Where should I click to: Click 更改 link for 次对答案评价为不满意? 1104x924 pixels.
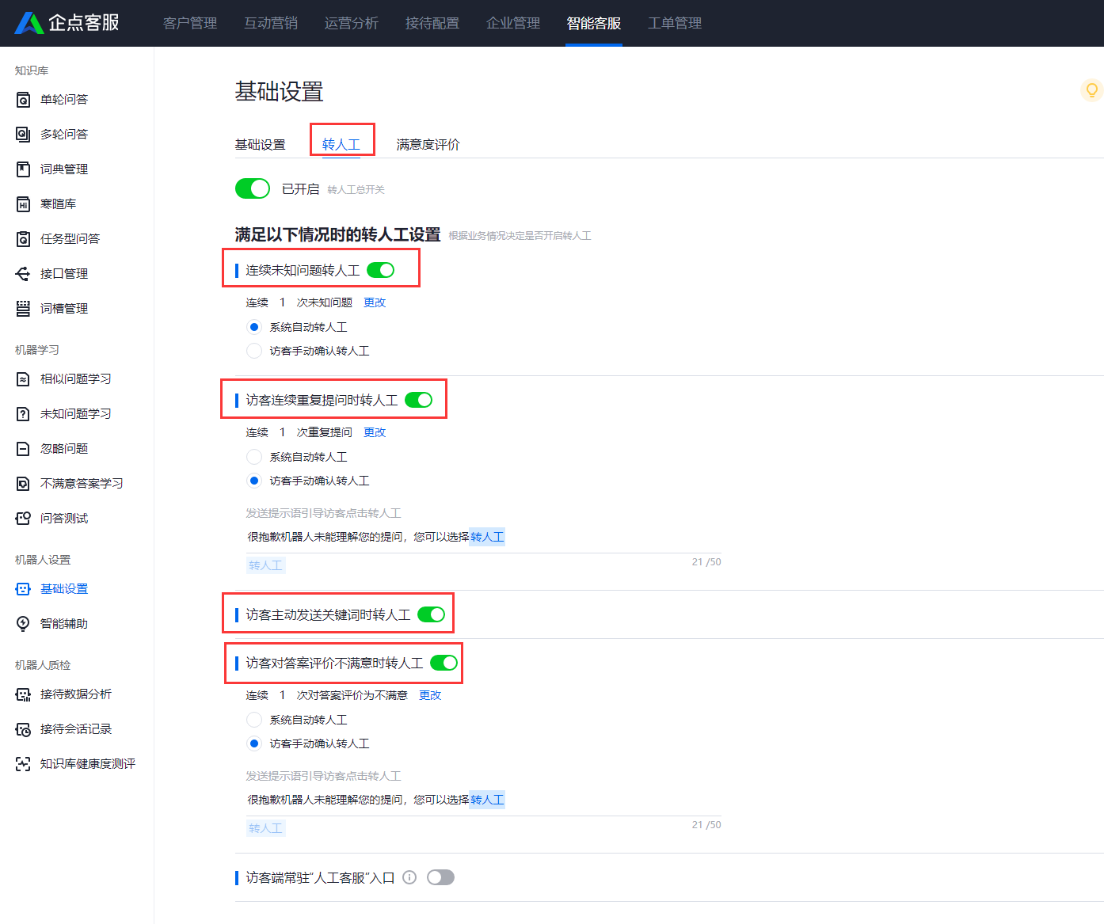click(x=430, y=695)
